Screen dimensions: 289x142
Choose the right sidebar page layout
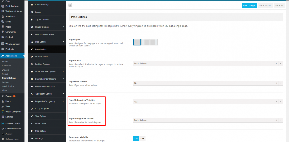(x=153, y=42)
